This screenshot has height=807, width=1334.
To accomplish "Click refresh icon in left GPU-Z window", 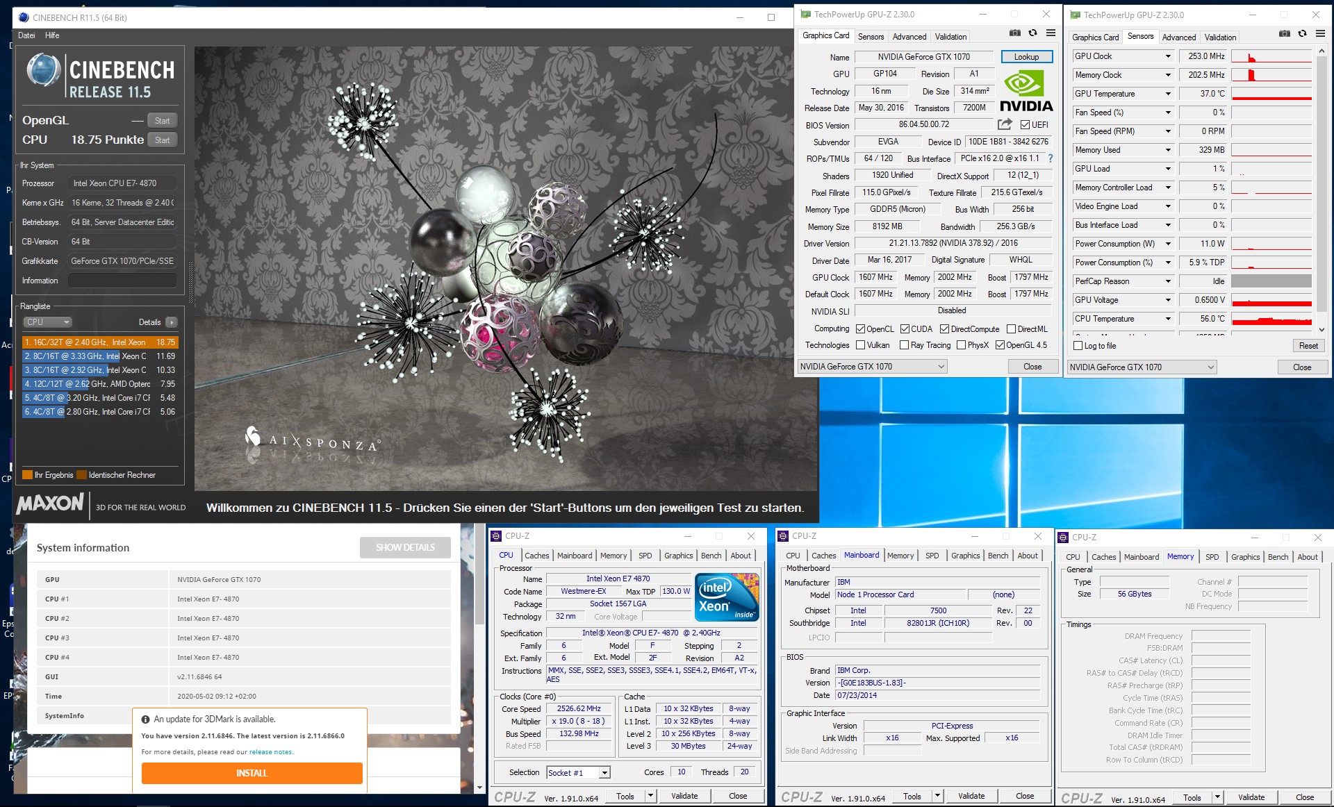I will (x=1033, y=33).
